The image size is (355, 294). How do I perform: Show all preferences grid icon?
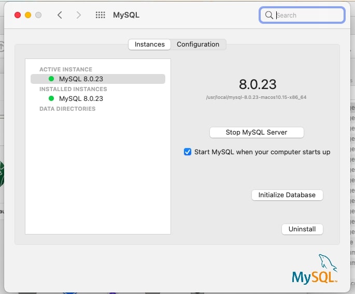[x=101, y=15]
